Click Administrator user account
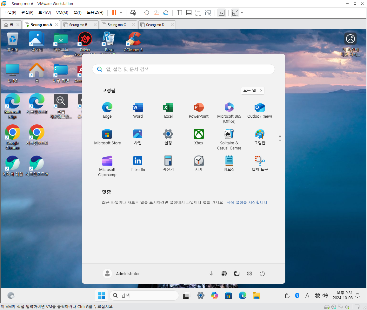The height and width of the screenshot is (310, 367). point(121,274)
